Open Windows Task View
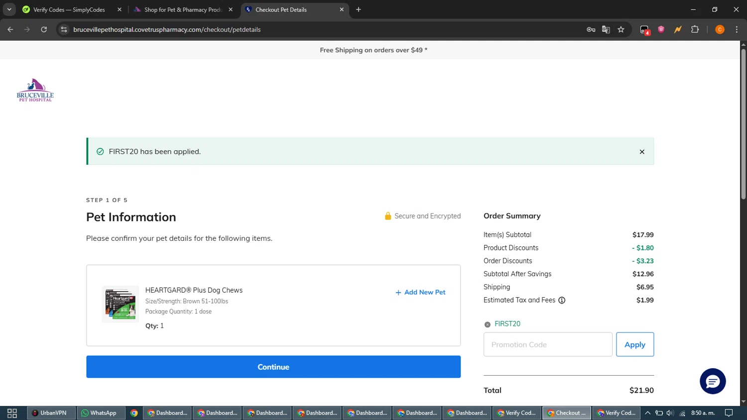Screen dimensions: 747x420 pos(12,413)
